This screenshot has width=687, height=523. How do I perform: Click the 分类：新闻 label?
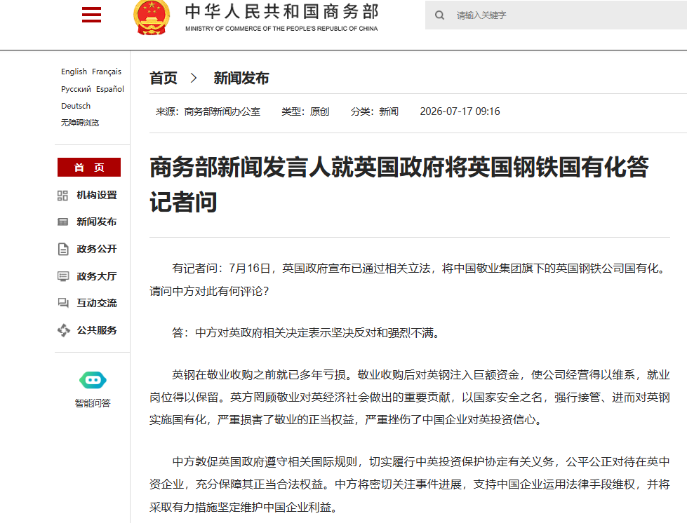375,111
